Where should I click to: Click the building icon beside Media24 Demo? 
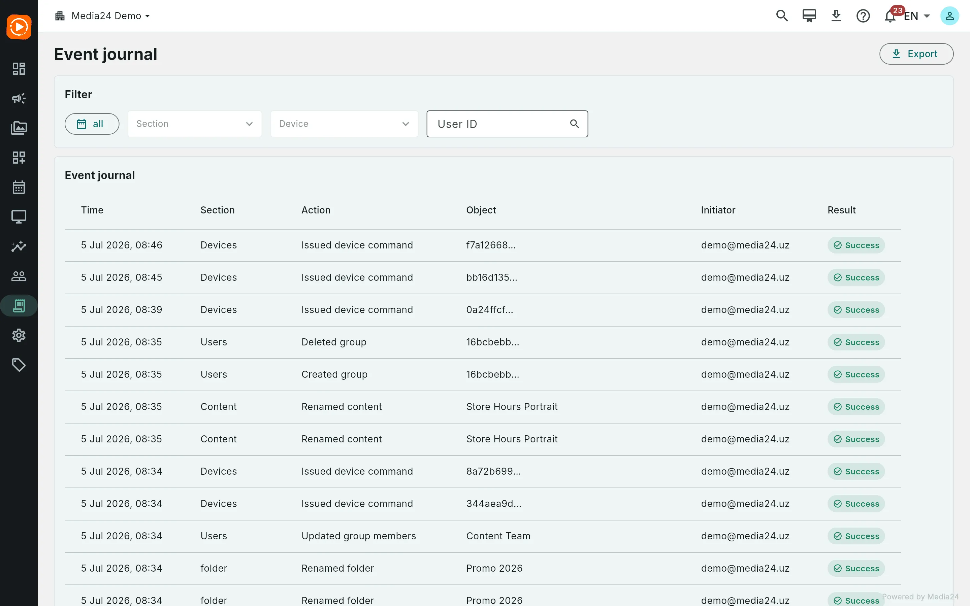(x=60, y=16)
